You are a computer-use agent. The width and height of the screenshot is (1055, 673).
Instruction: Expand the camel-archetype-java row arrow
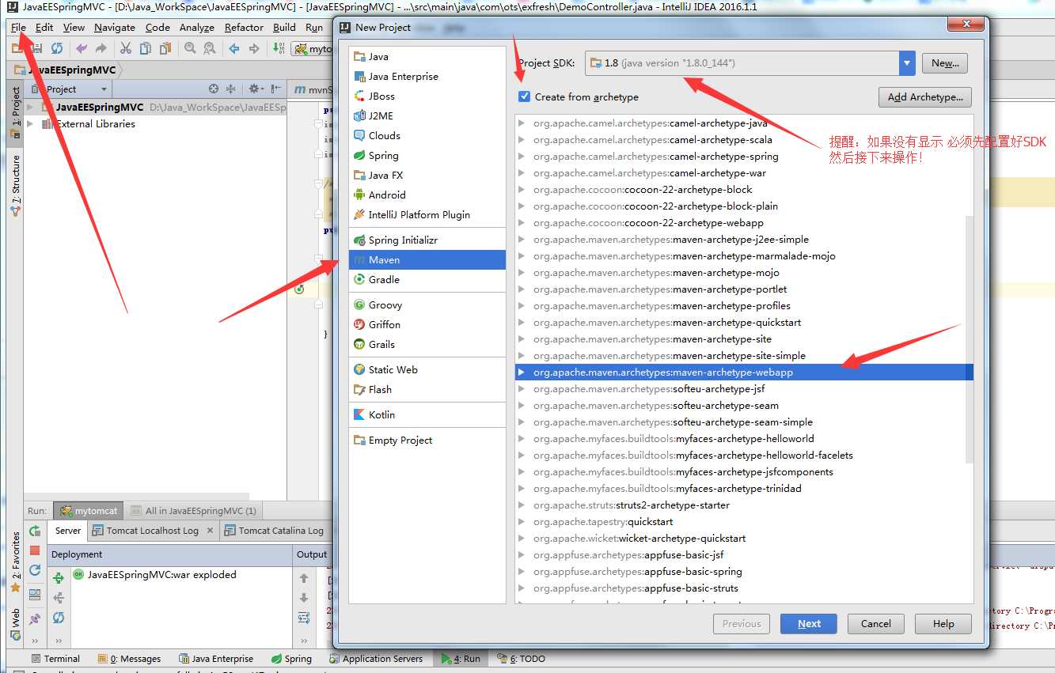coord(521,123)
